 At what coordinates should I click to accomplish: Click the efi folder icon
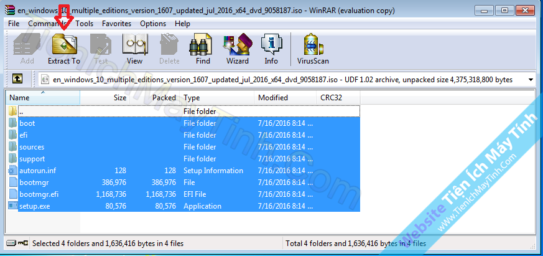(13, 135)
